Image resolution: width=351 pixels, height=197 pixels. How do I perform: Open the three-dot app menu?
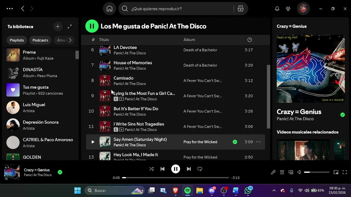coord(10,9)
